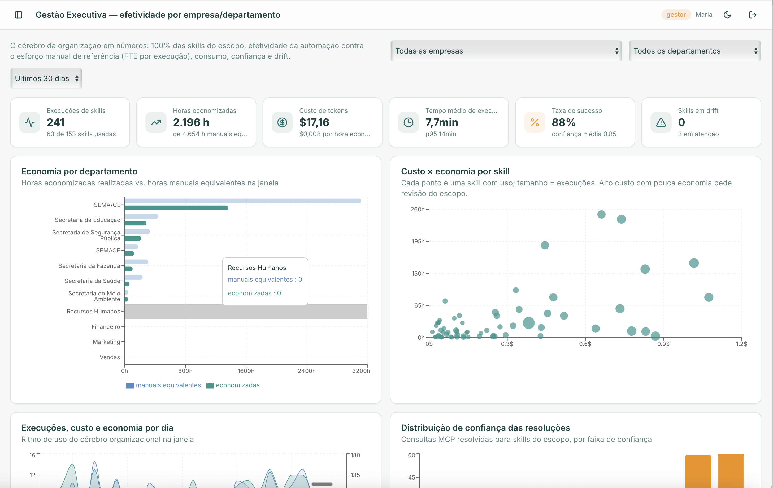Toggle the sidebar panel icon

click(x=19, y=15)
